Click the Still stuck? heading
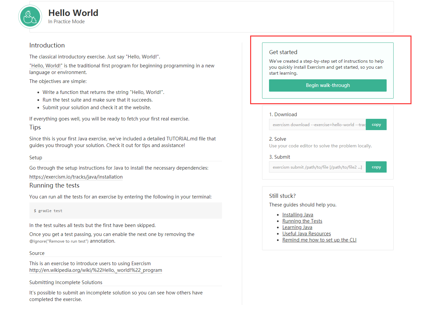 282,196
